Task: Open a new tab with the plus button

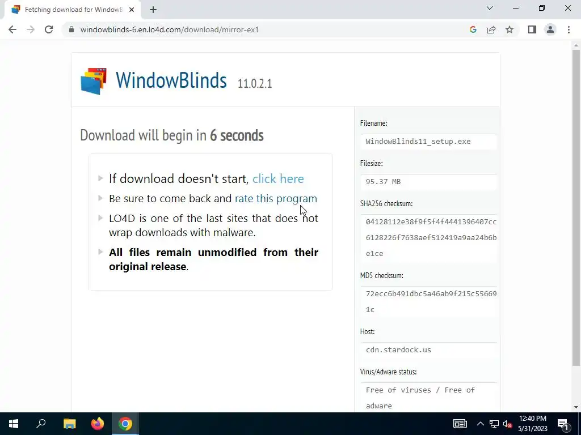Action: [153, 10]
